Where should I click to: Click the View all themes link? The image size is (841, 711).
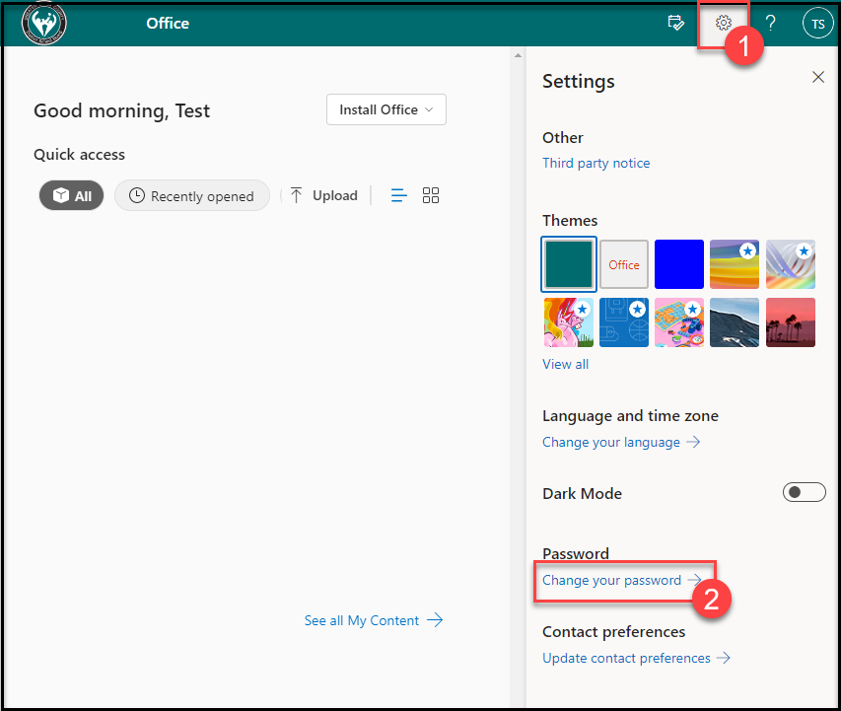565,364
